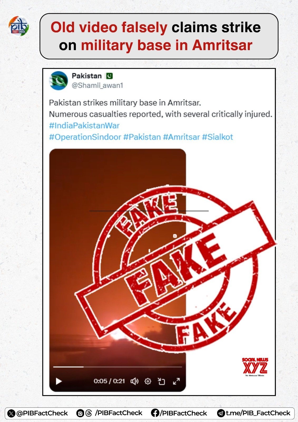Screen dimensions: 298x422
Task: Mute the video using speaker icon
Action: (134, 381)
